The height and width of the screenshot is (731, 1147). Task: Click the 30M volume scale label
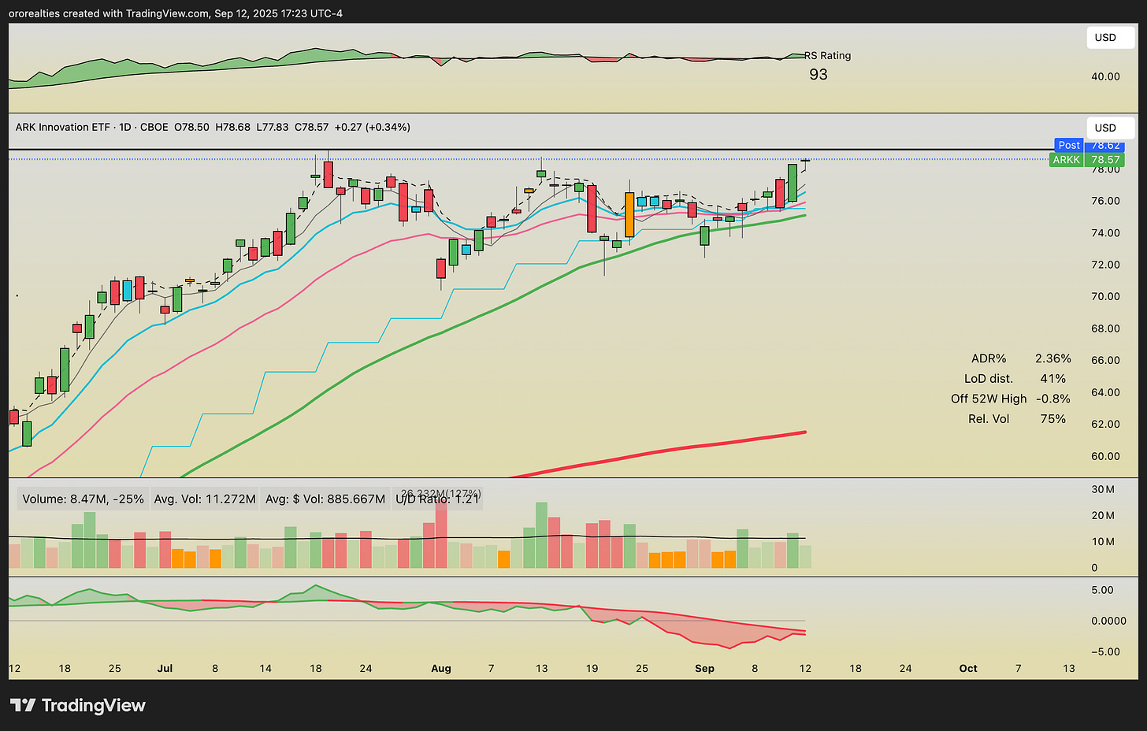1103,489
